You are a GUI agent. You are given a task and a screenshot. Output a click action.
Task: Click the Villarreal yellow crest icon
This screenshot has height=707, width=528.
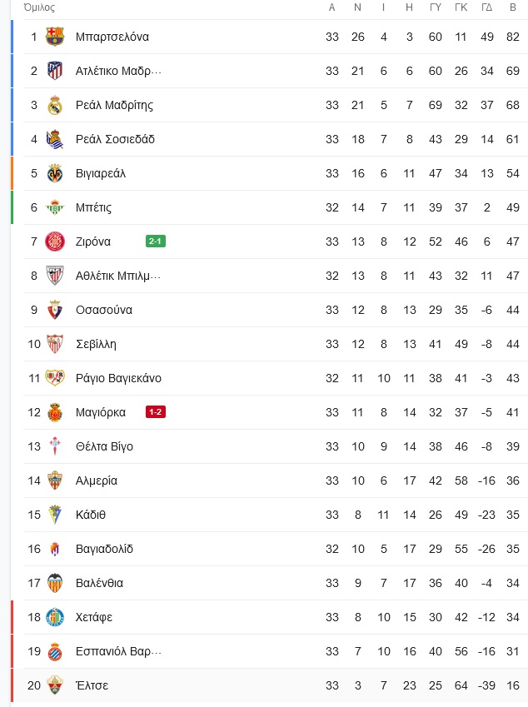point(55,173)
